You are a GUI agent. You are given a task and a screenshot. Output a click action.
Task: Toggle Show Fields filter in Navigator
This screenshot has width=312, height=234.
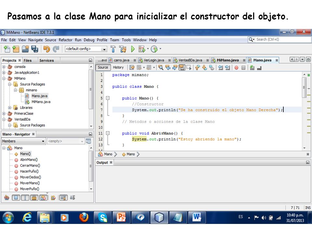coord(16,198)
